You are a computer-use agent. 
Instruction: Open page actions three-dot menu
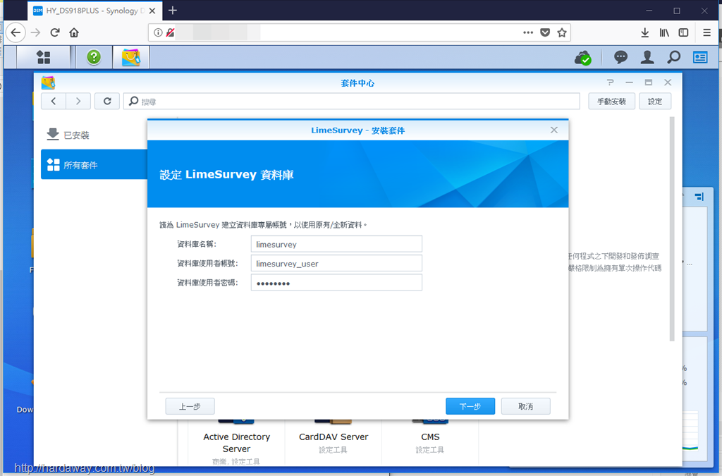528,32
